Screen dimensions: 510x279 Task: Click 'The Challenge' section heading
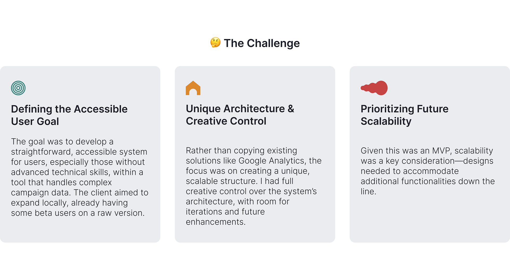click(x=262, y=43)
